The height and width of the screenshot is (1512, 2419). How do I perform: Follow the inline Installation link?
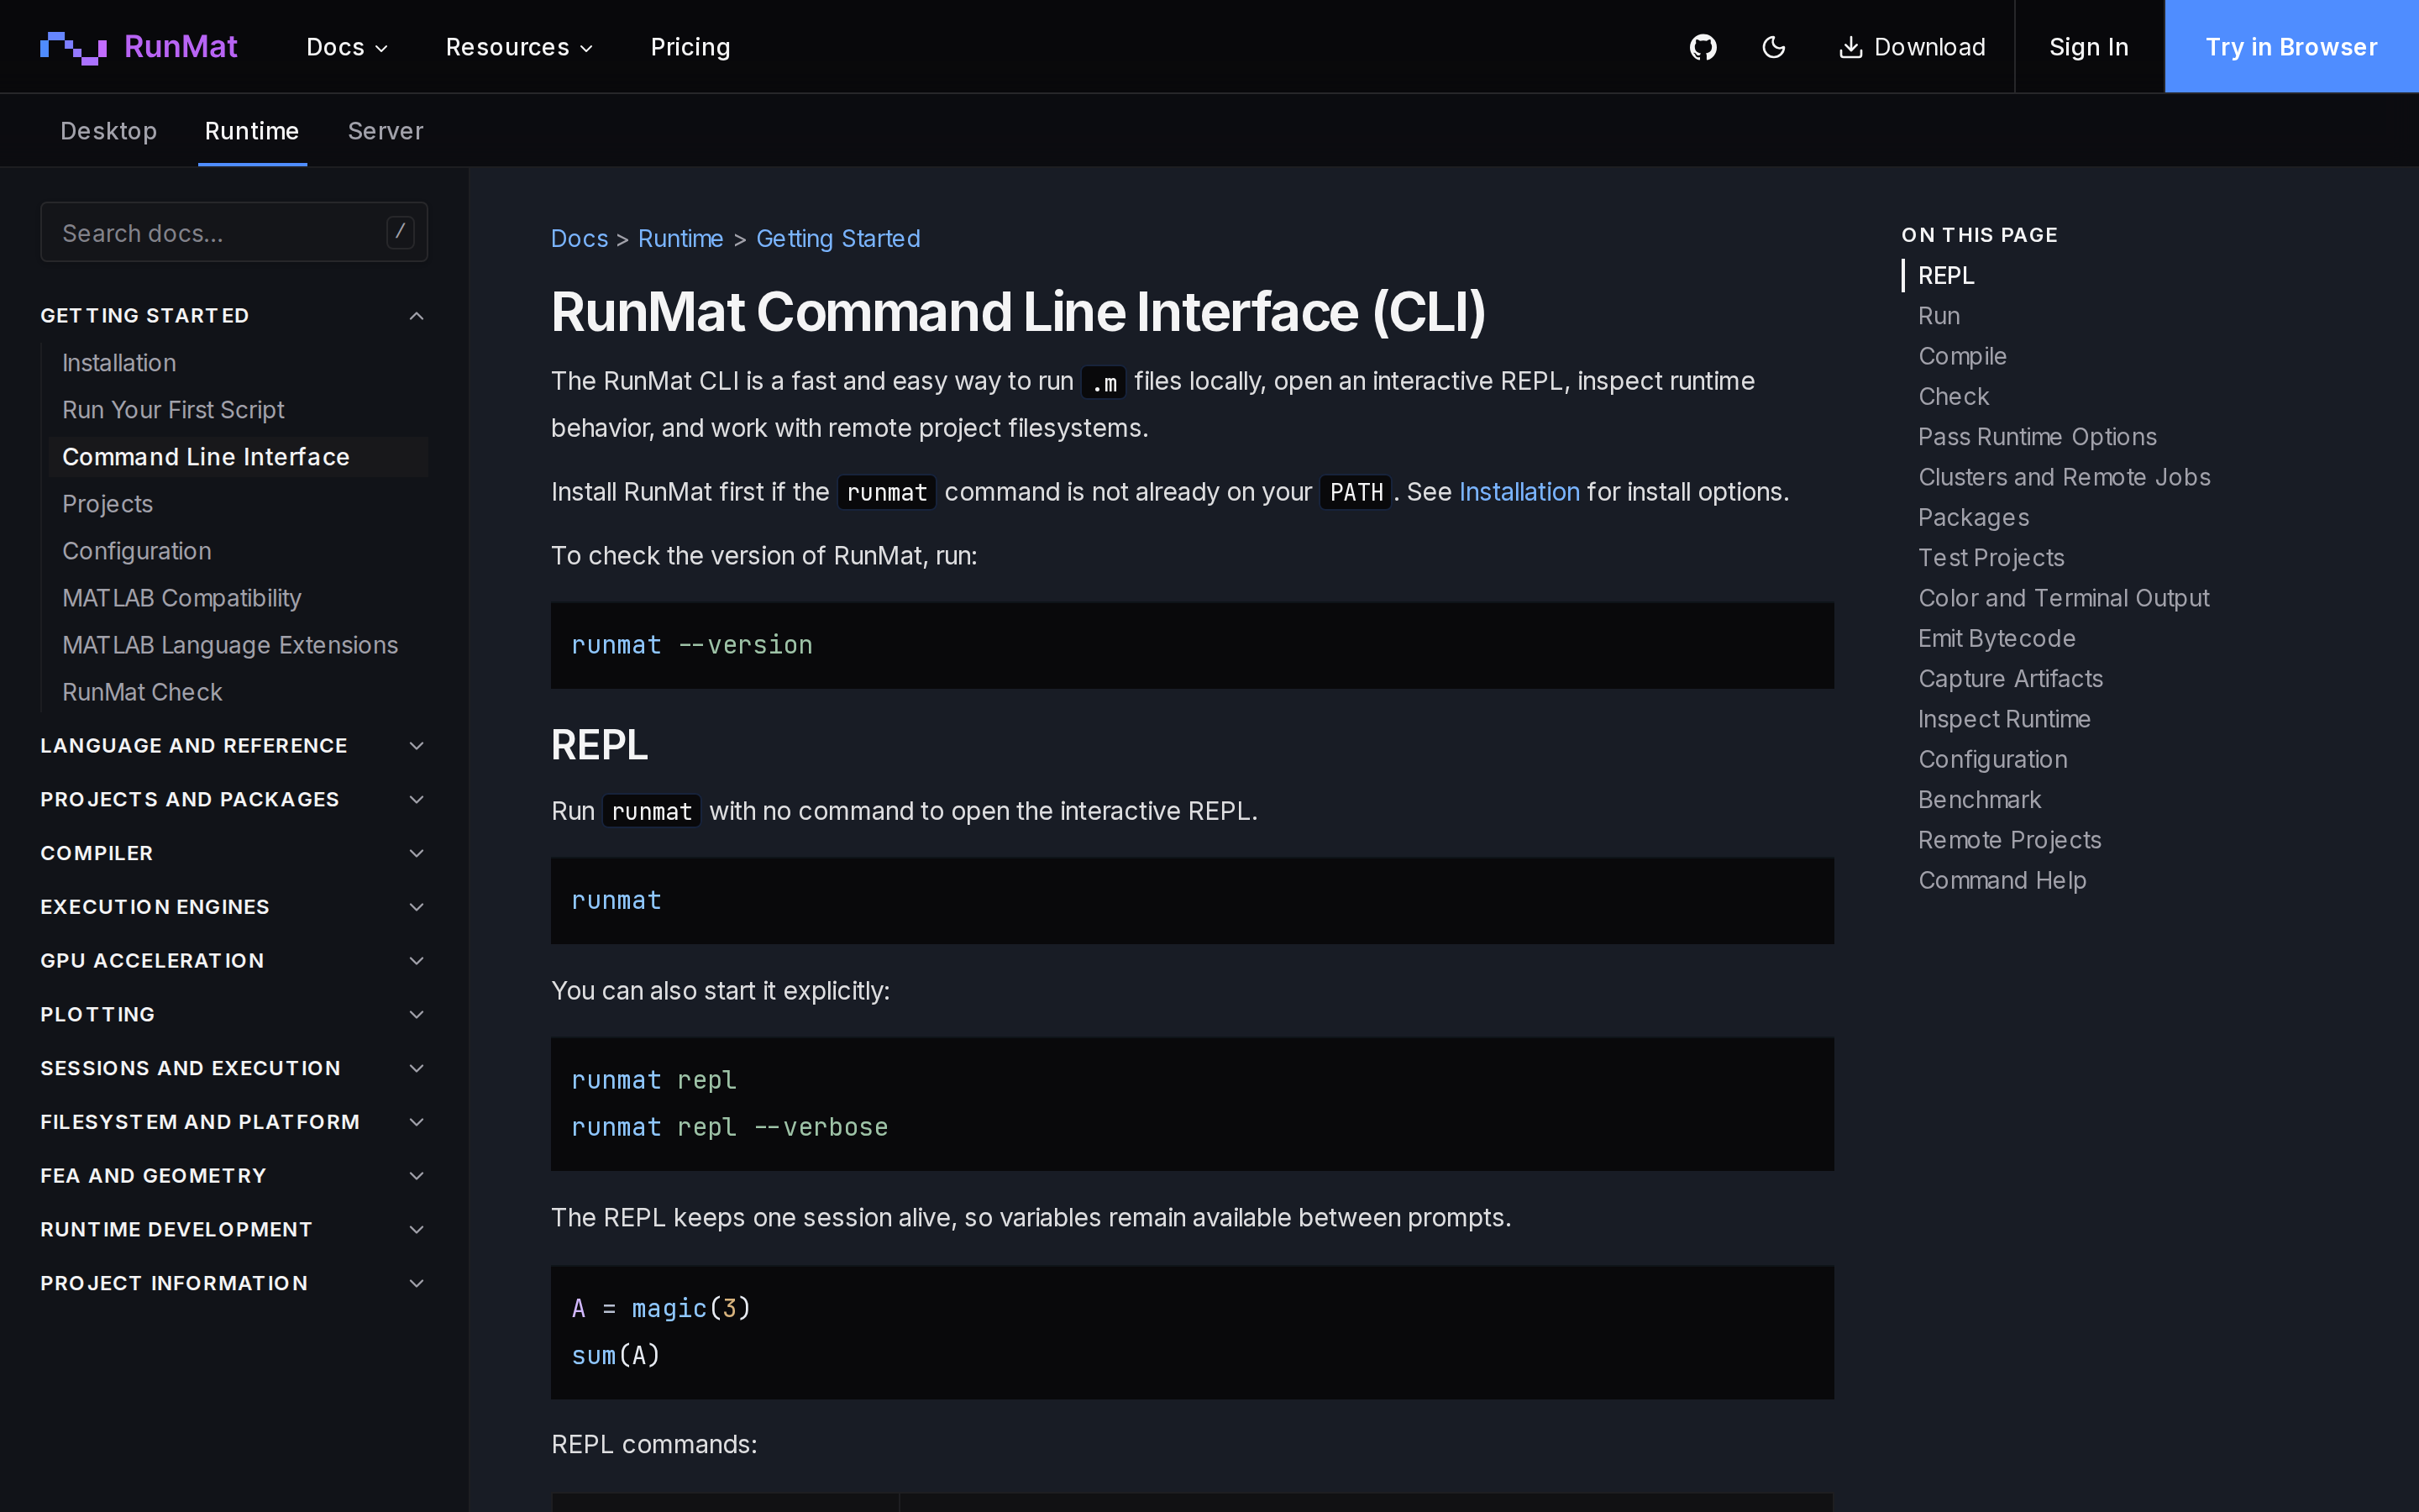(1519, 492)
